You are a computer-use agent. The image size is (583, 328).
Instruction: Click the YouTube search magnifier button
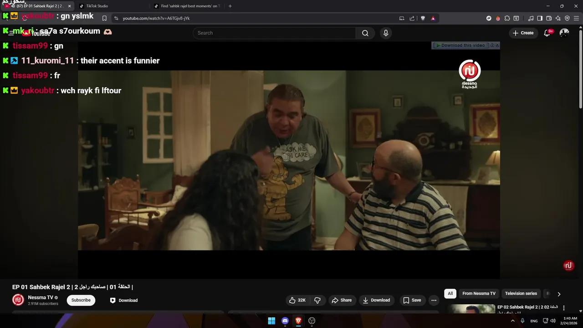tap(365, 33)
